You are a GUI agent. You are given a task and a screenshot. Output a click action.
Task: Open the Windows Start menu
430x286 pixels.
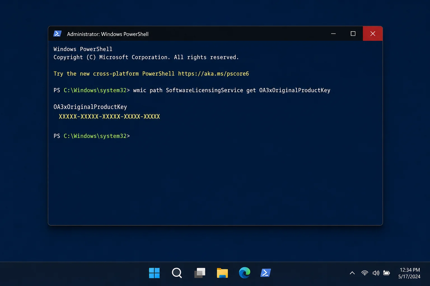(x=154, y=273)
